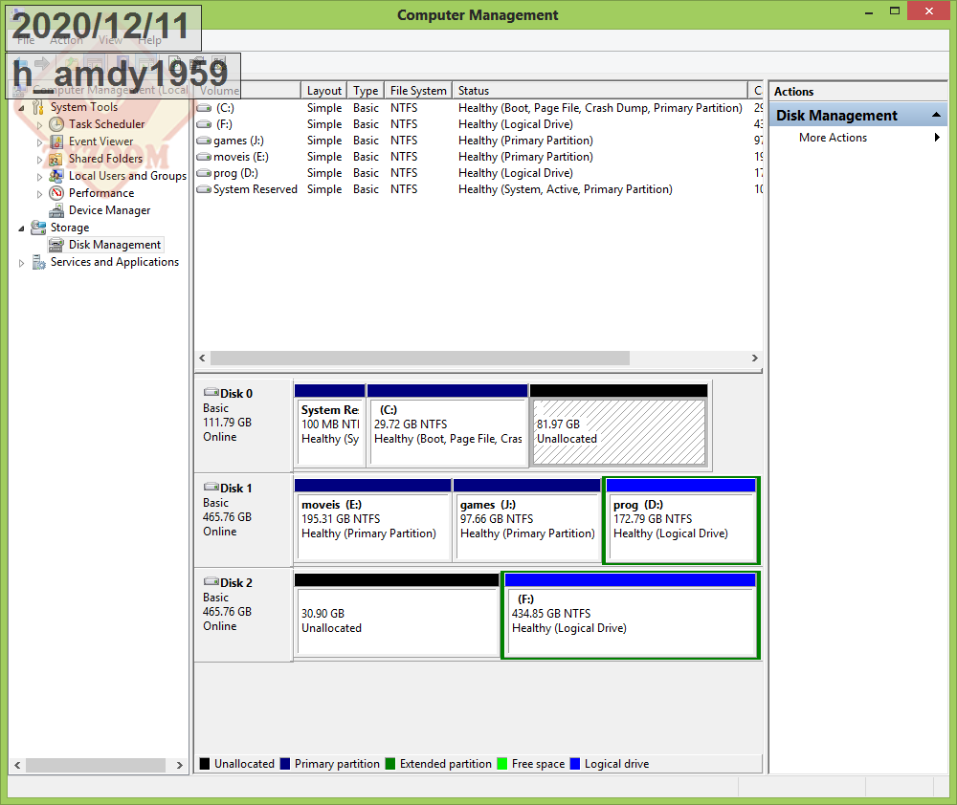This screenshot has width=957, height=805.
Task: Expand the Performance node arrow
Action: tap(39, 194)
